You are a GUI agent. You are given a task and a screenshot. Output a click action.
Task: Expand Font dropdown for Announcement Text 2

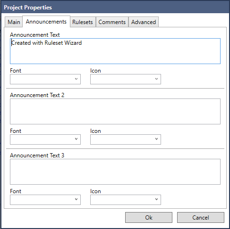[45, 139]
